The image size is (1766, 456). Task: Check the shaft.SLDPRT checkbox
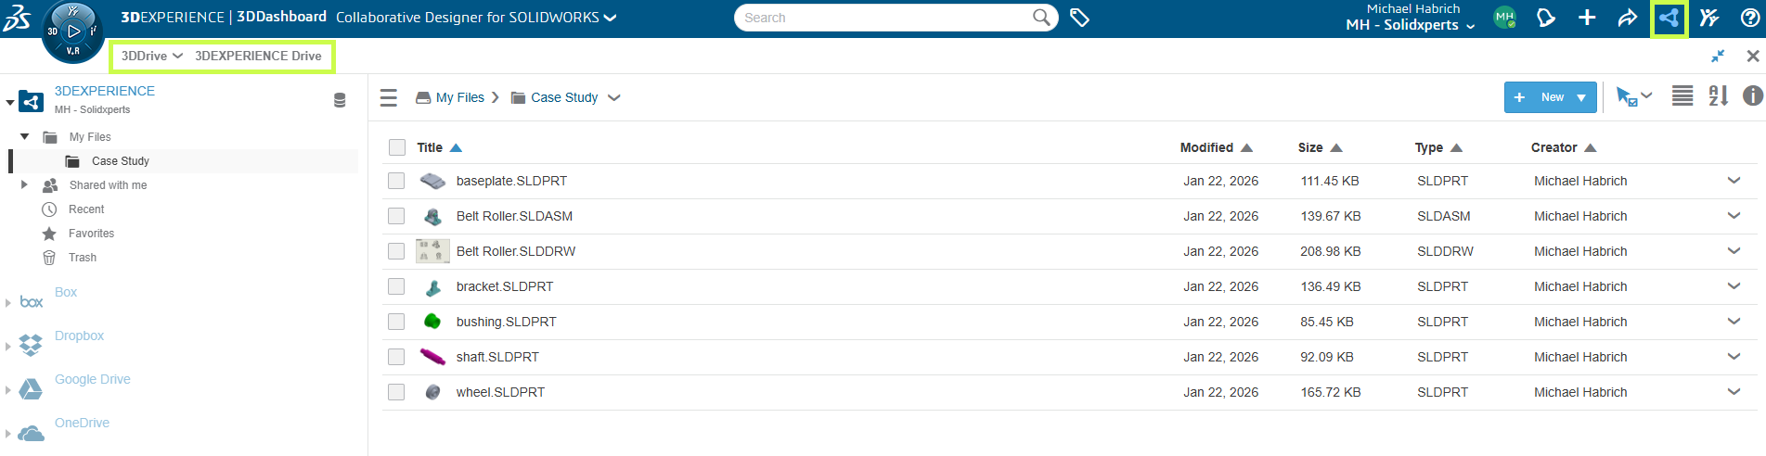pos(396,357)
